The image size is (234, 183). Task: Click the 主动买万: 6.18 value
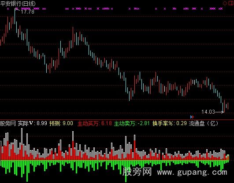95,123
